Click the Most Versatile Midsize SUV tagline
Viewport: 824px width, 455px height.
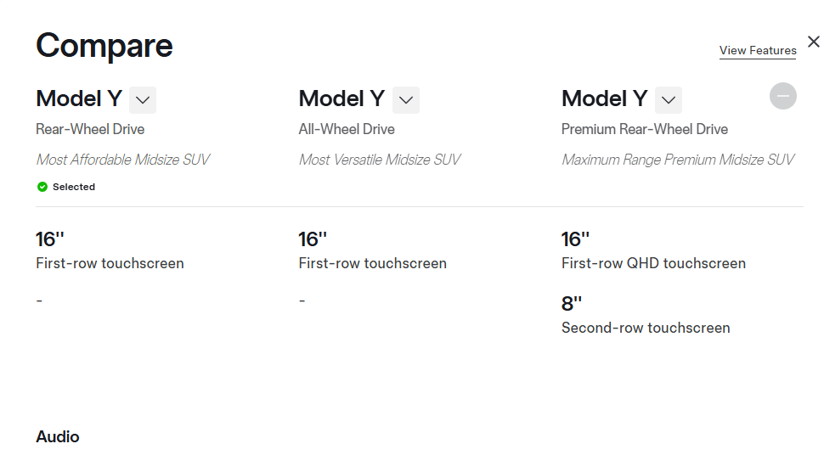click(380, 160)
